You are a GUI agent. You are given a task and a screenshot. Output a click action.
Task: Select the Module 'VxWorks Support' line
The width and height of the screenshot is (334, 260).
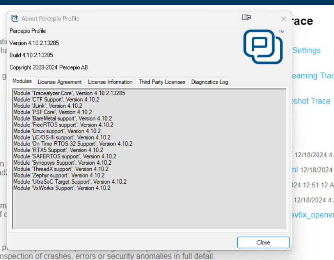pos(62,188)
